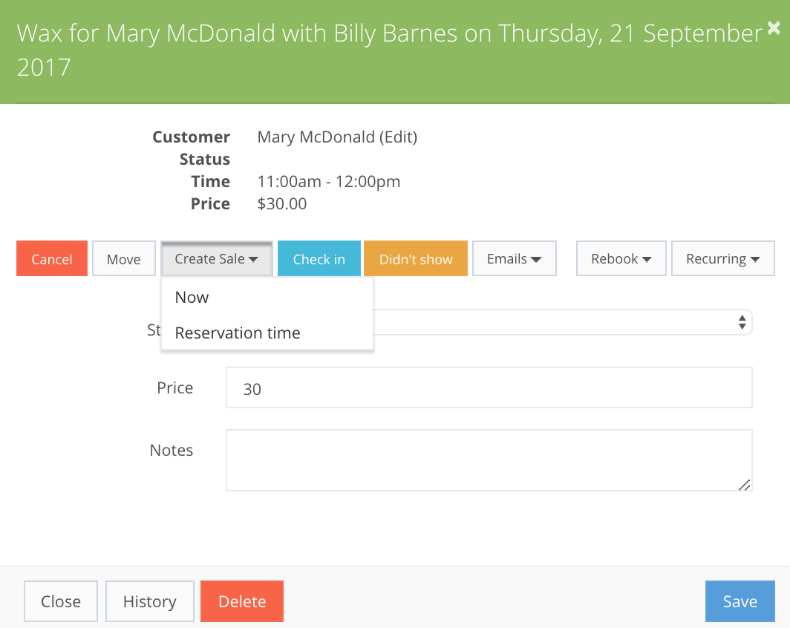Click the Close button in the footer

tap(61, 601)
